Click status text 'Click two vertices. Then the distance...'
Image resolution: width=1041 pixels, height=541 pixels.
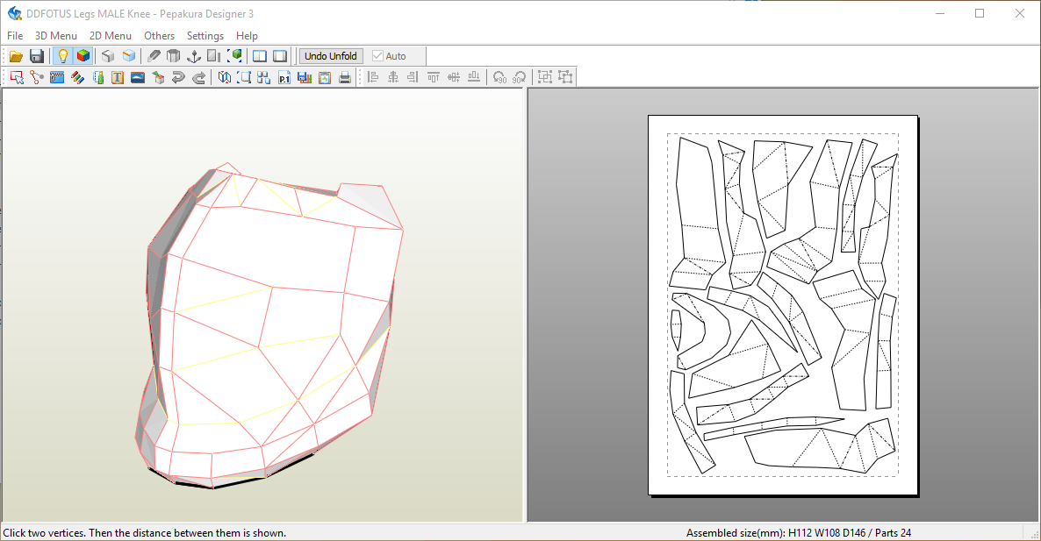(145, 533)
